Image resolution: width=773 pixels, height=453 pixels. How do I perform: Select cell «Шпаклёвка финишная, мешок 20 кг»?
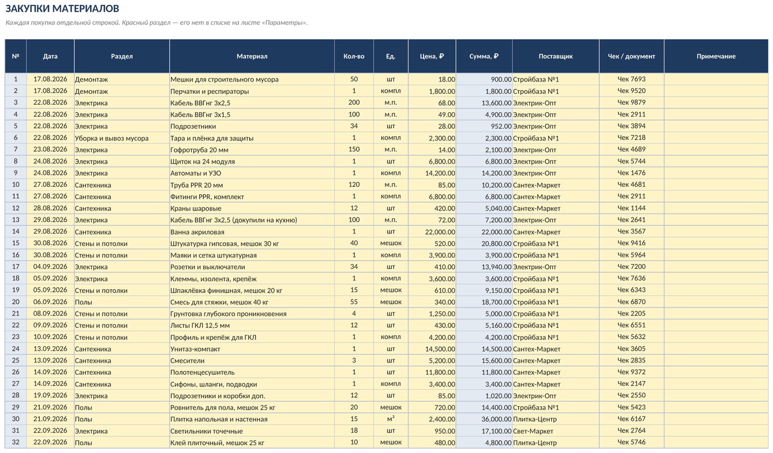click(x=252, y=290)
